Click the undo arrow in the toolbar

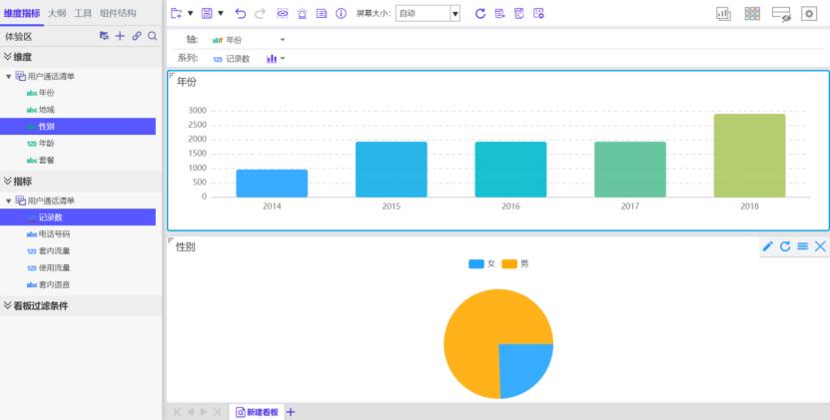(x=240, y=13)
